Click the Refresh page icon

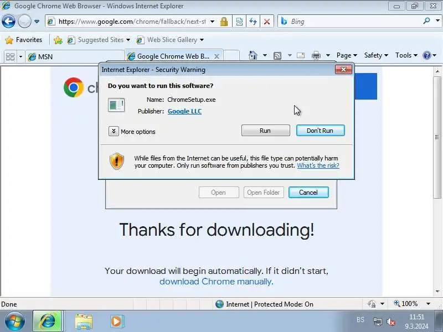(x=253, y=22)
